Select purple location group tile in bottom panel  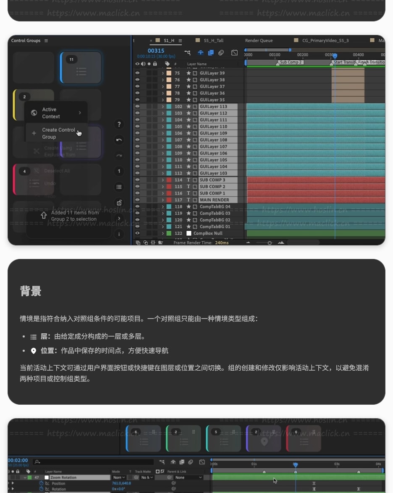264,439
